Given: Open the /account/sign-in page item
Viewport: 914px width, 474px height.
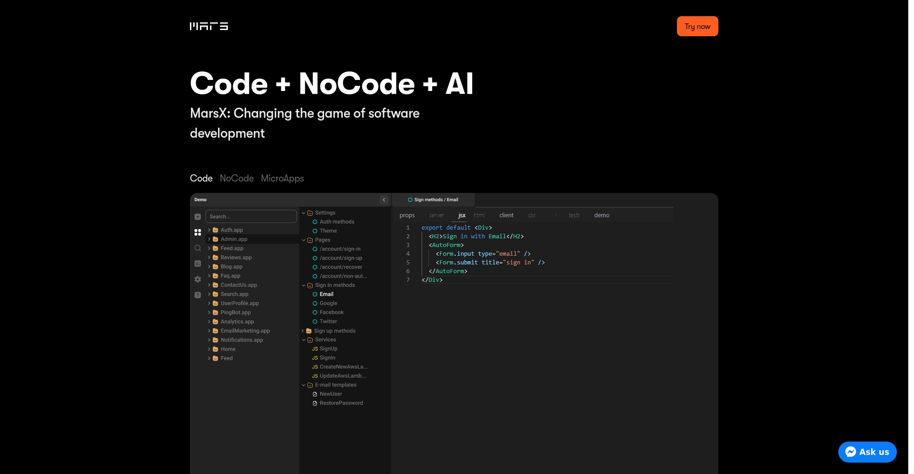Looking at the screenshot, I should tap(340, 249).
